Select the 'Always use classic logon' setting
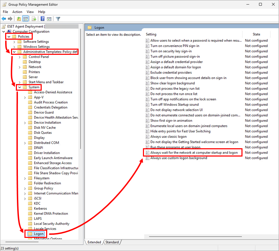Image resolution: width=279 pixels, height=251 pixels. click(168, 137)
